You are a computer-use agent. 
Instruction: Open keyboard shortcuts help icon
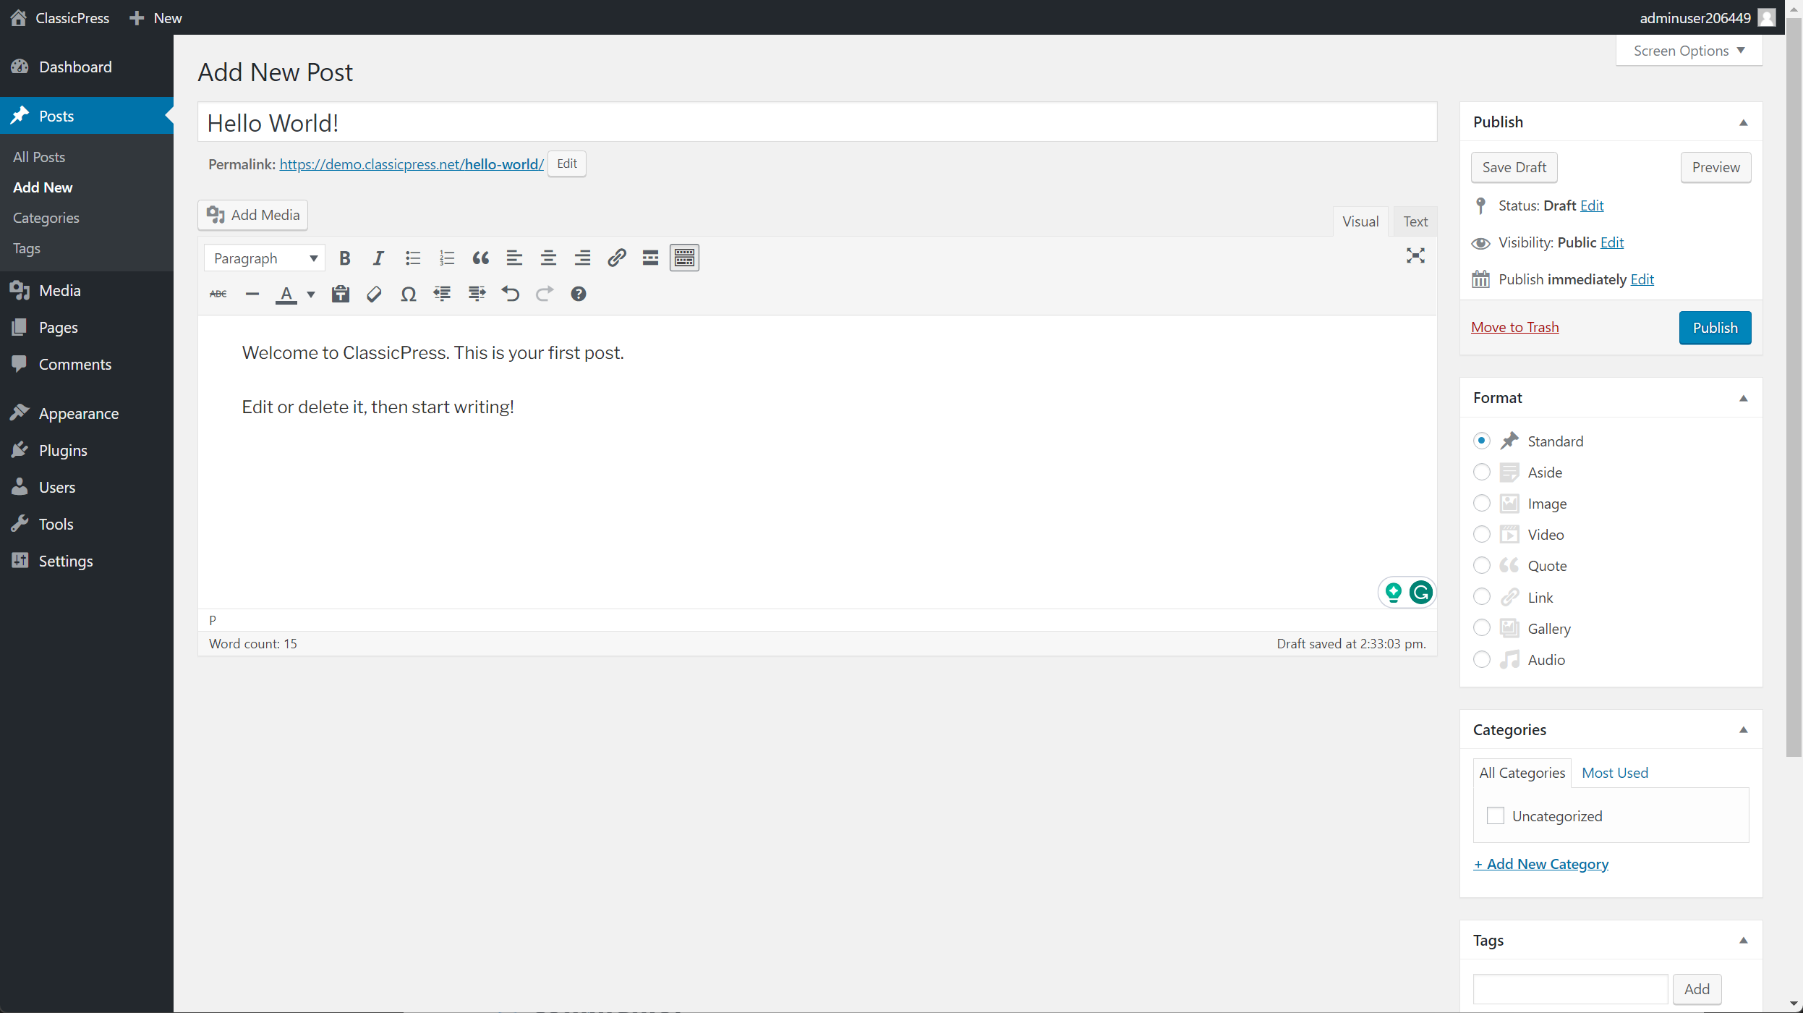578,294
